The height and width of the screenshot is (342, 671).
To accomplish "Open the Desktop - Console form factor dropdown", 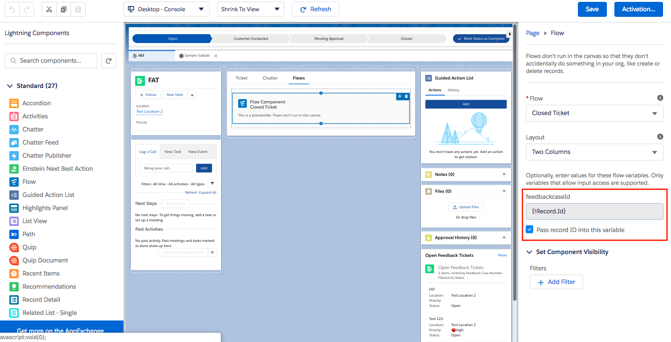I will click(166, 9).
